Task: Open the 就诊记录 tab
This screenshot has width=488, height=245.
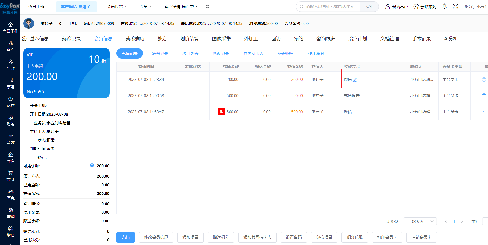Action: tap(71, 39)
